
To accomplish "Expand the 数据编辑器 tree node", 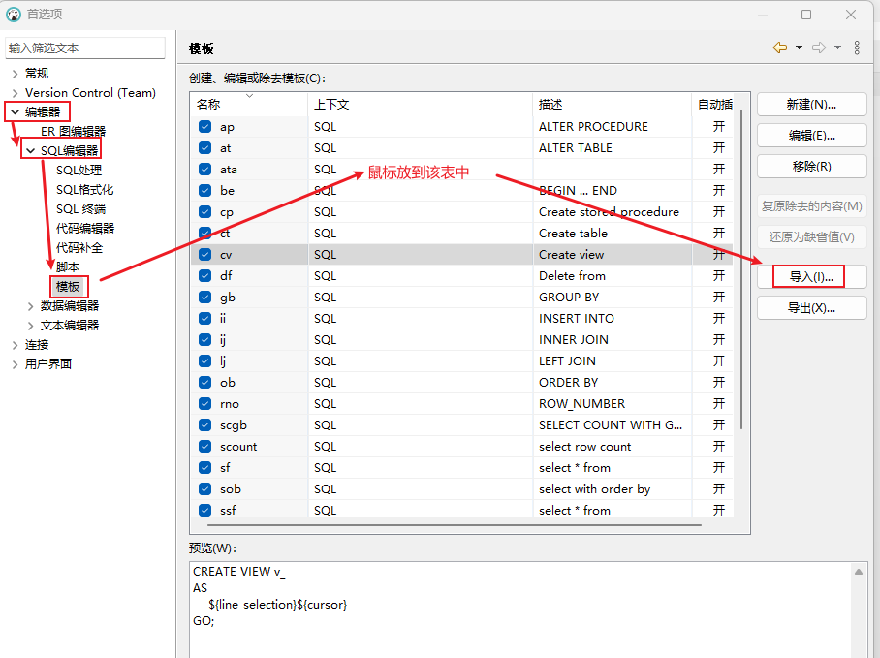I will [30, 306].
